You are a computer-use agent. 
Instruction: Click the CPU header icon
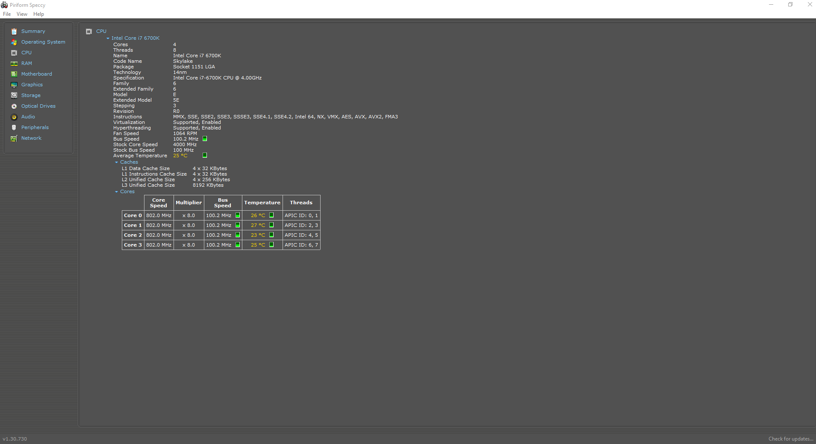[89, 31]
